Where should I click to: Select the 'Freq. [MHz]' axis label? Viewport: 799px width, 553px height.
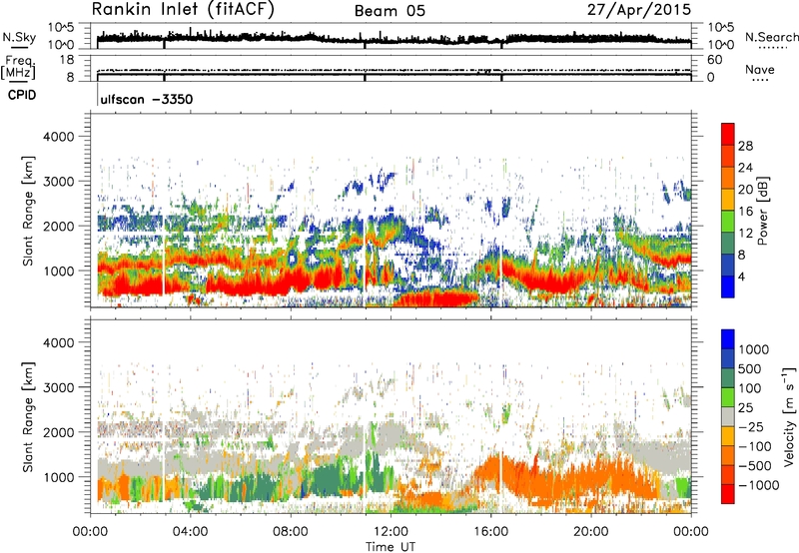[18, 68]
